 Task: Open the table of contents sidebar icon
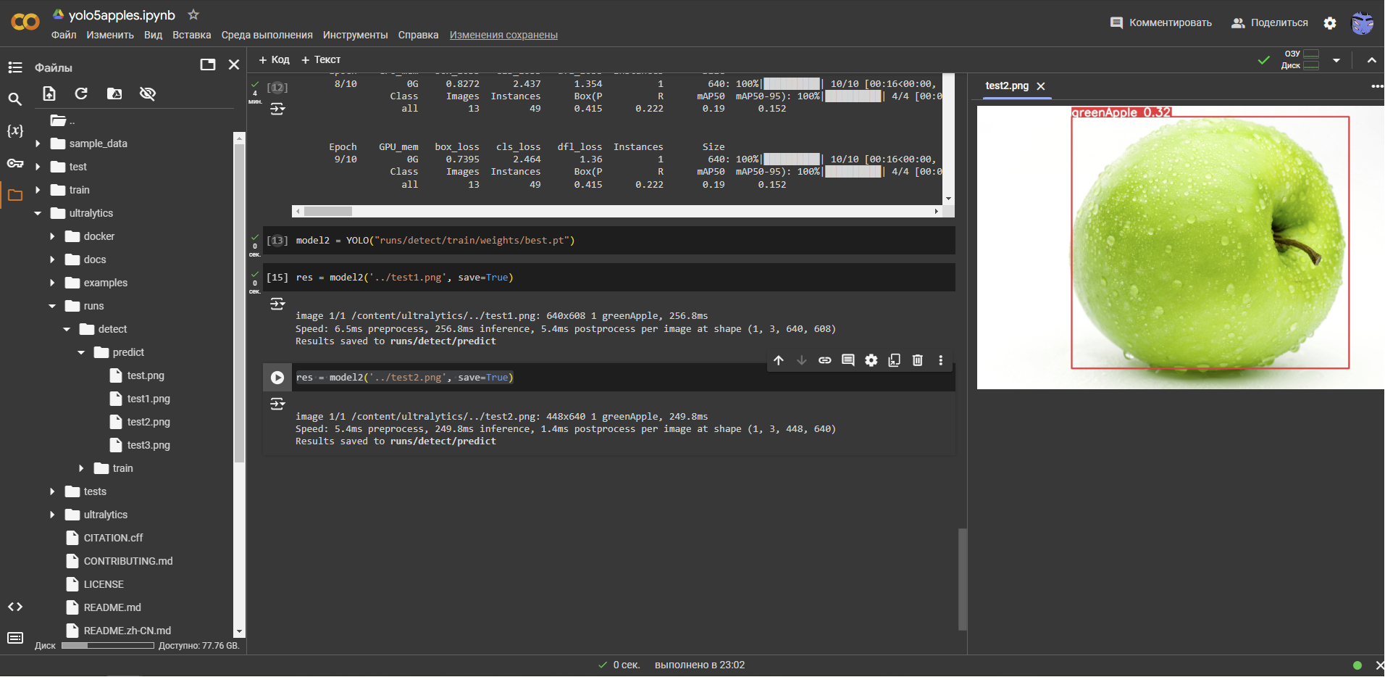point(15,67)
